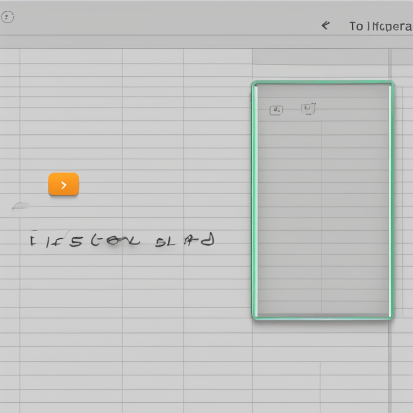Click the "To Ifcpera" header title
413x413 pixels.
[381, 26]
